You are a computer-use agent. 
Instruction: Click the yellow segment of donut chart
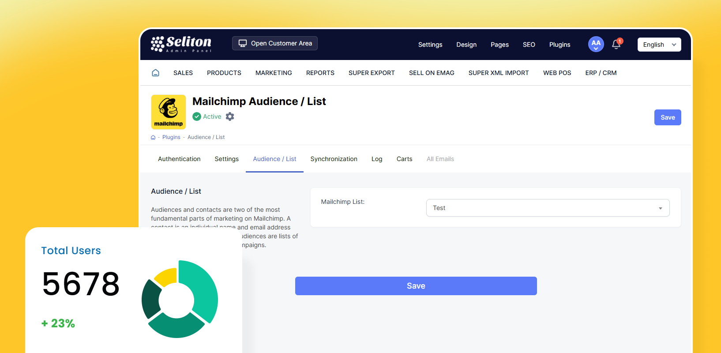pyautogui.click(x=166, y=277)
